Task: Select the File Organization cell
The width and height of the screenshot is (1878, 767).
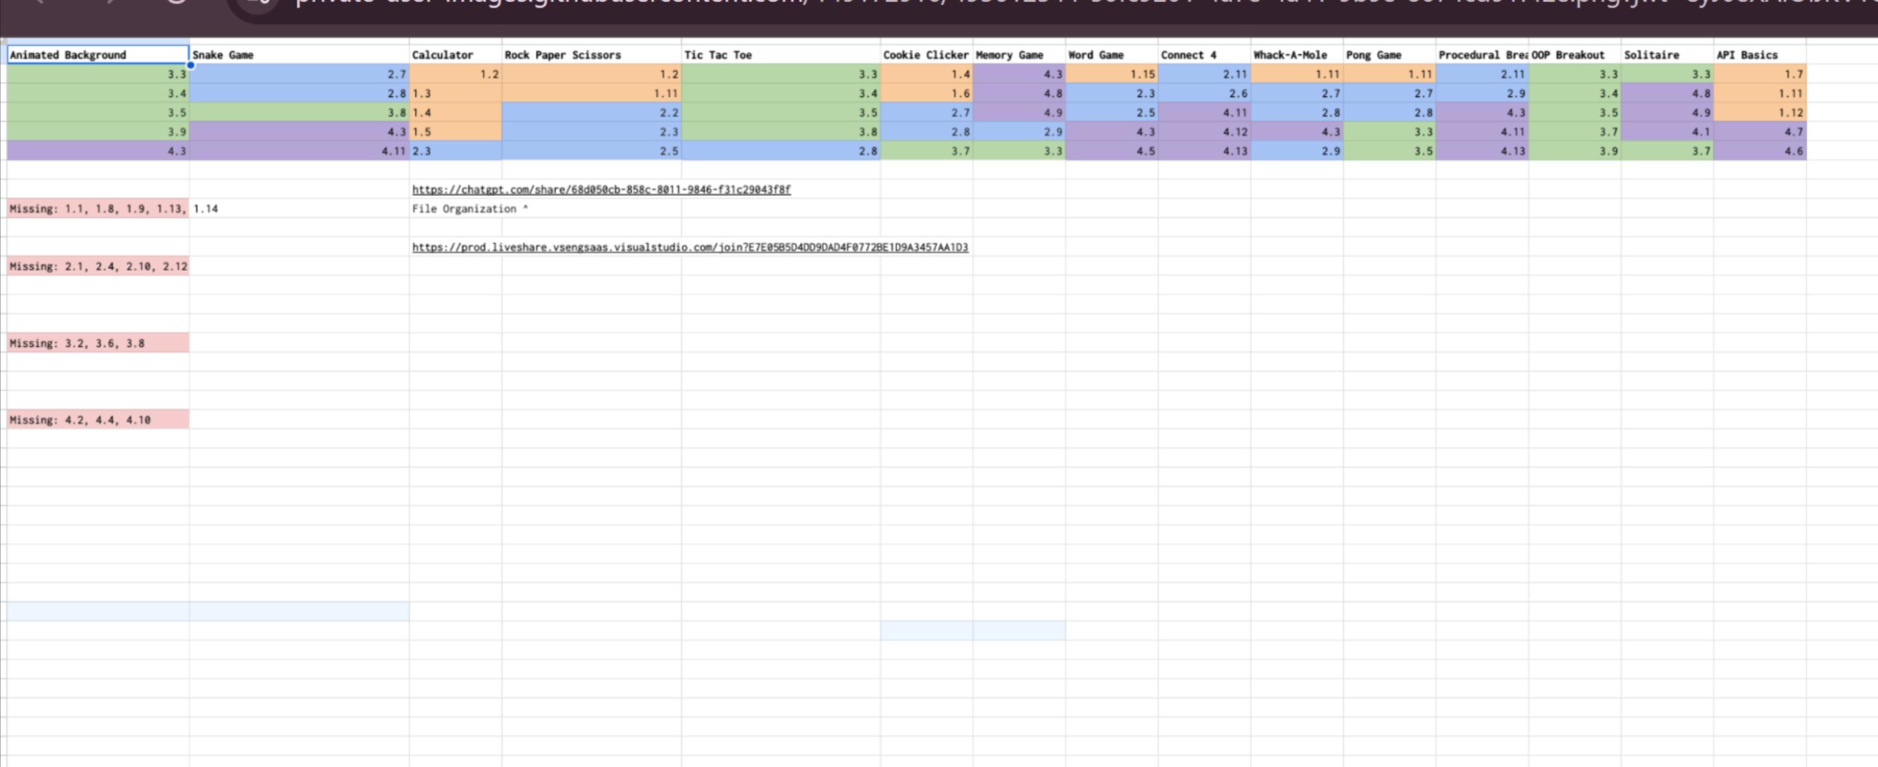Action: point(469,208)
